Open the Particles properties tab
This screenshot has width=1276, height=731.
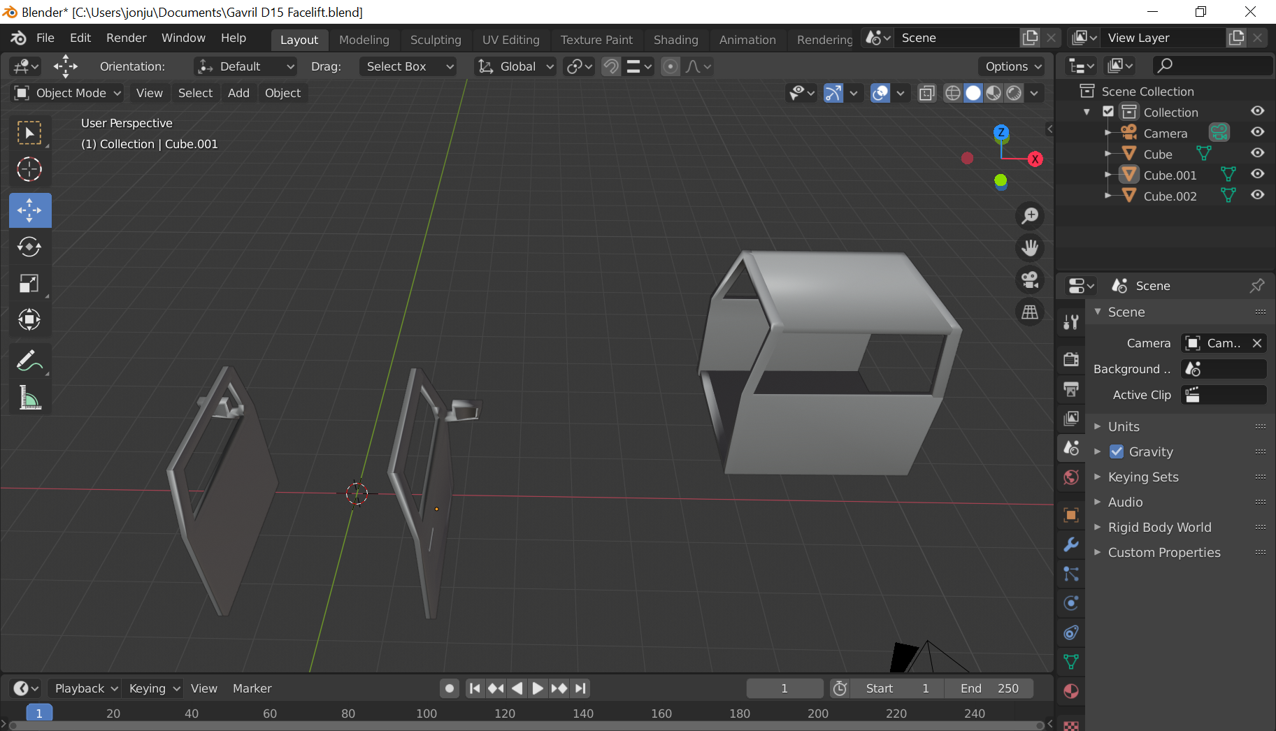pos(1071,574)
